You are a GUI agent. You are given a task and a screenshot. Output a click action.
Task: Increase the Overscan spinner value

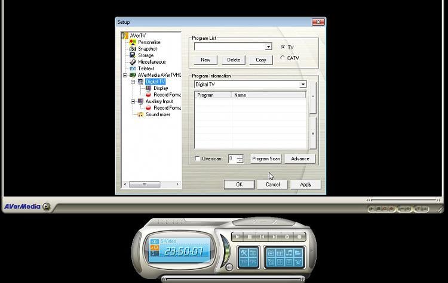240,157
